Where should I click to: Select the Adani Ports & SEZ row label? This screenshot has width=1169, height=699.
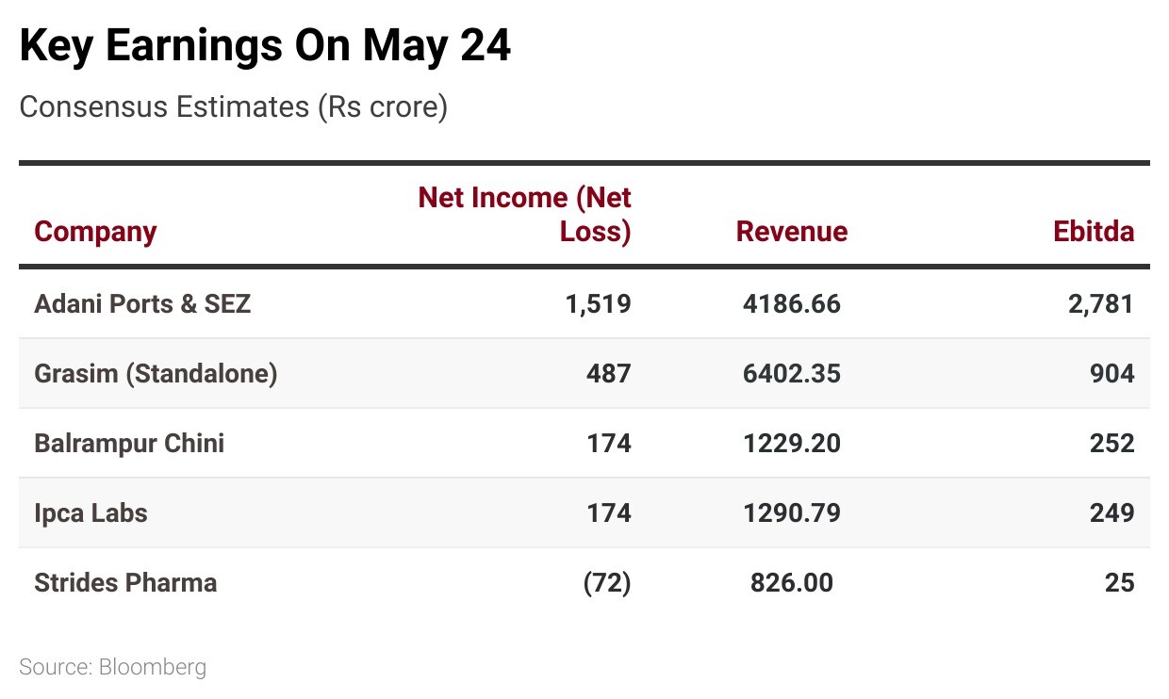coord(142,304)
